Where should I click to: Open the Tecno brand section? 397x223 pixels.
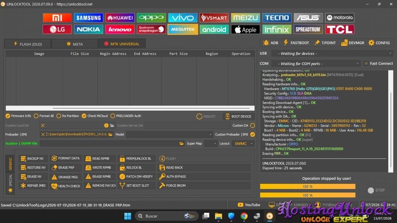click(x=277, y=18)
